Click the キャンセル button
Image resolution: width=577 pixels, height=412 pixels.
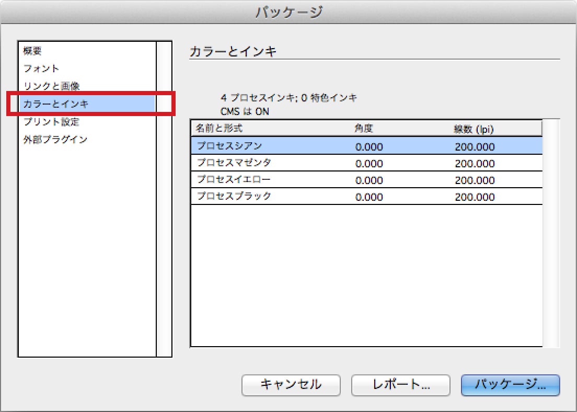pos(291,385)
